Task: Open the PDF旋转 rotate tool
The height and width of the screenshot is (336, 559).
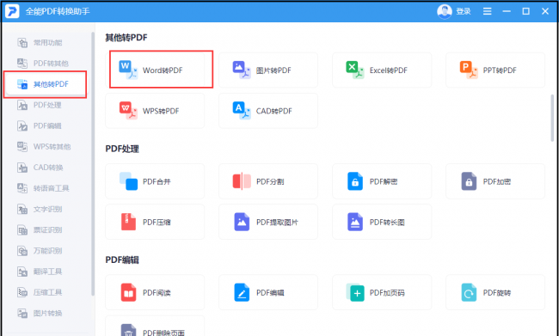Action: 495,292
